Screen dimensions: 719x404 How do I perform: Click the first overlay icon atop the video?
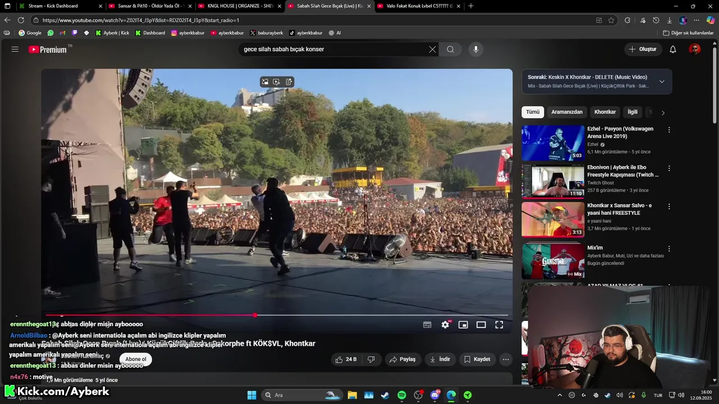coord(265,82)
